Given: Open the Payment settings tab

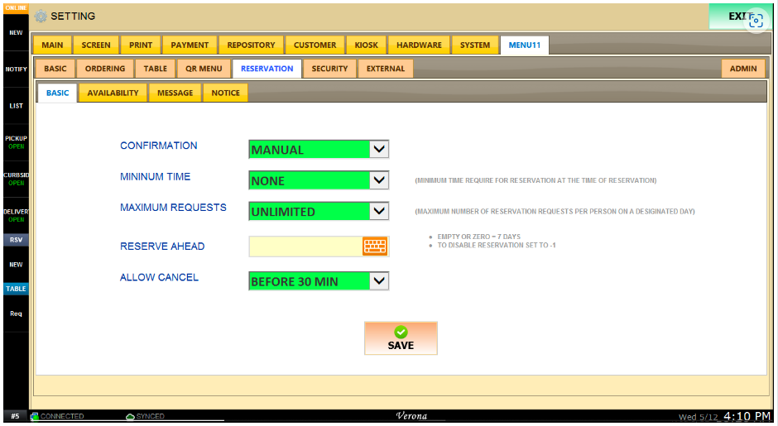Looking at the screenshot, I should pos(190,45).
